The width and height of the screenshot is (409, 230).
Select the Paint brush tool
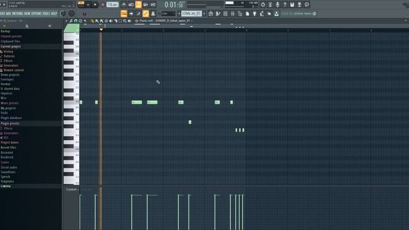point(97,21)
